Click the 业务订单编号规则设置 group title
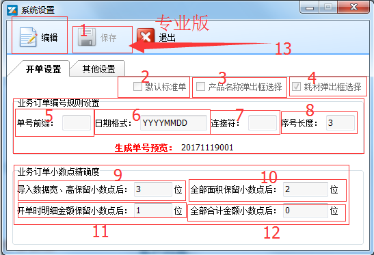The image size is (374, 255). pos(58,103)
